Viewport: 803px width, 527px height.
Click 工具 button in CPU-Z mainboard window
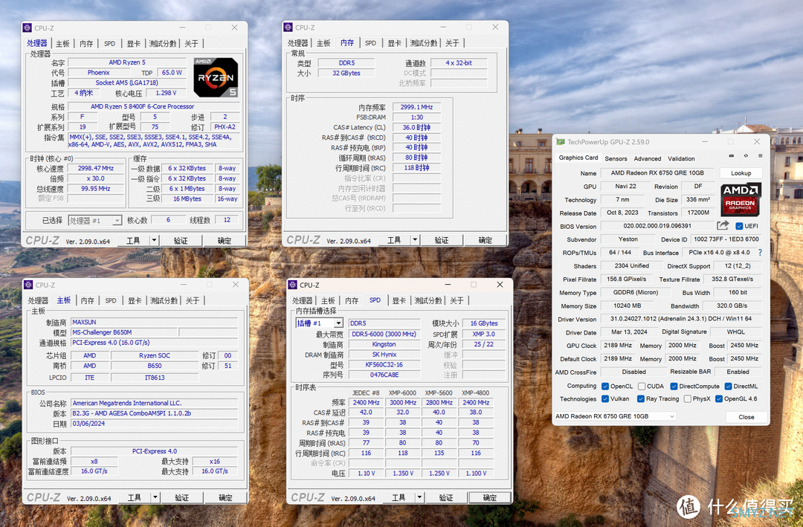[x=134, y=497]
